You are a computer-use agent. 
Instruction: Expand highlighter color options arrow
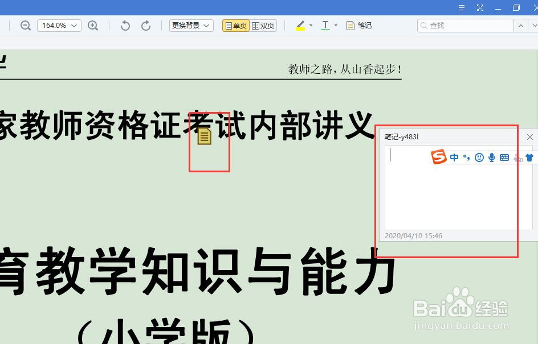pos(311,26)
